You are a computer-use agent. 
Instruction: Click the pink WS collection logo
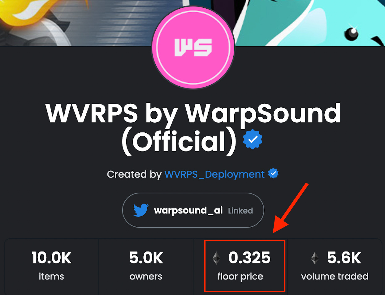[193, 48]
